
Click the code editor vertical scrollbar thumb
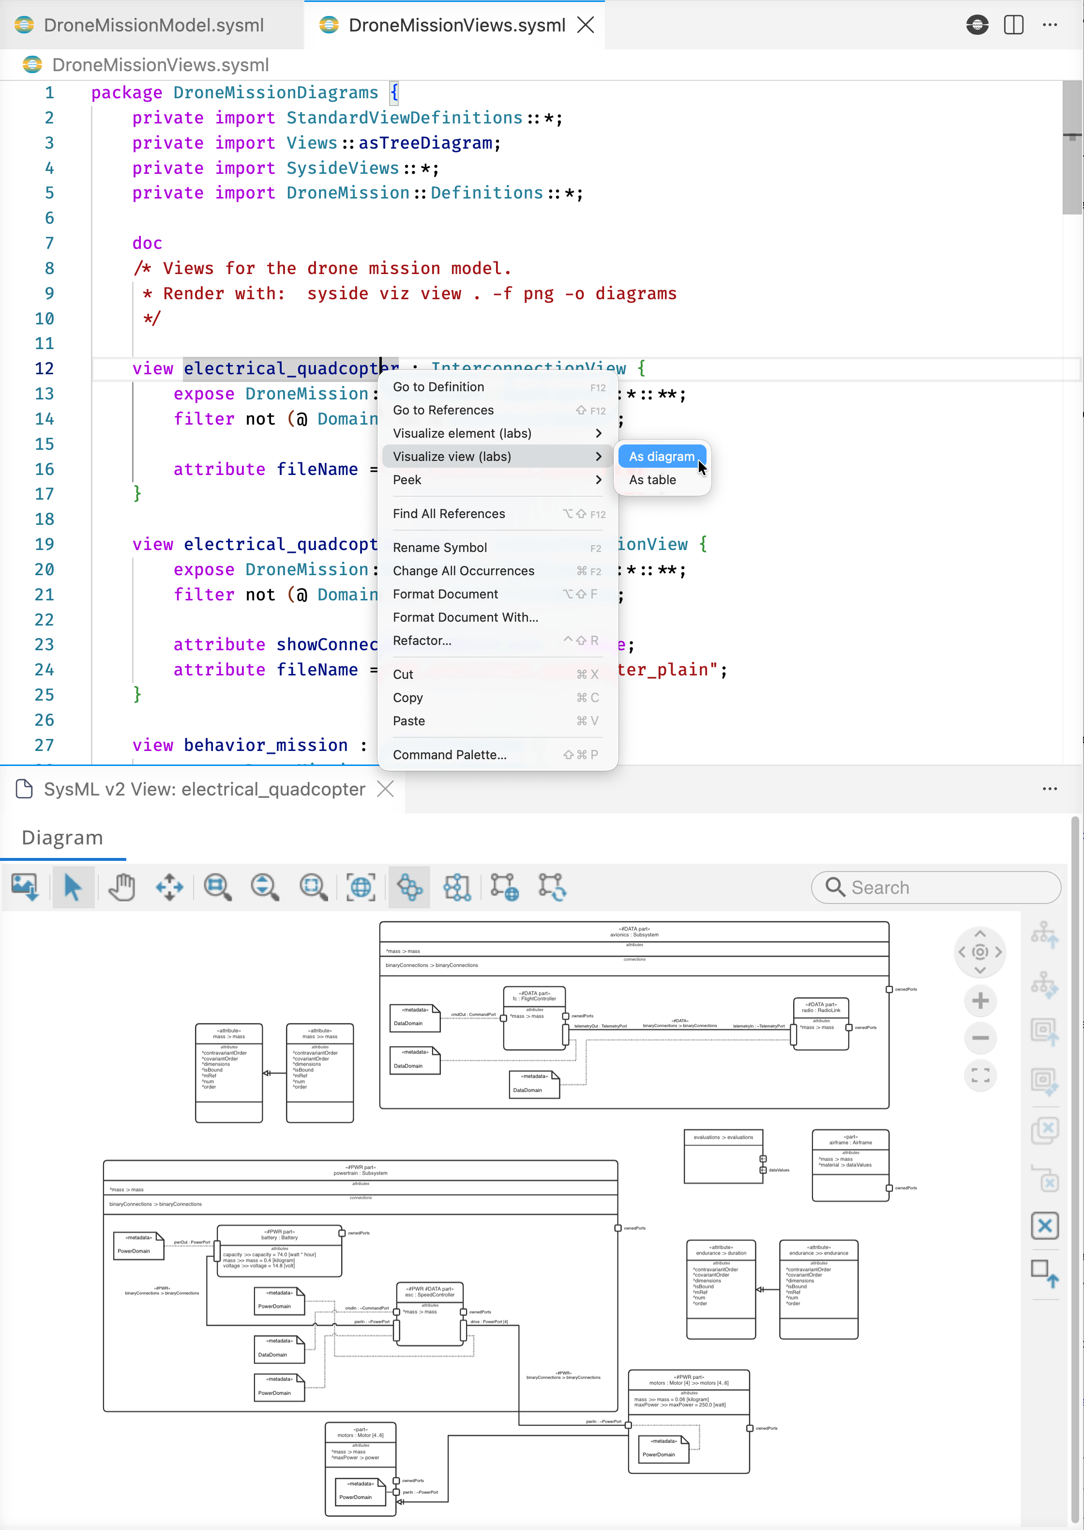1072,148
